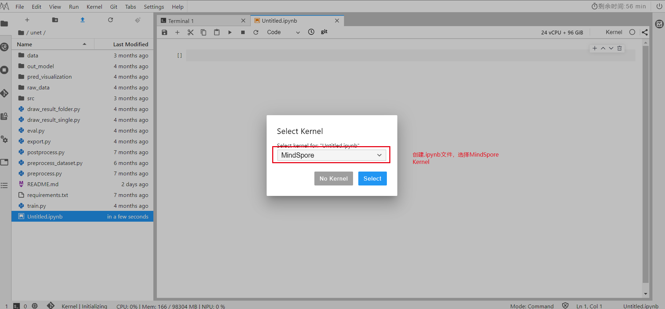The image size is (665, 309).
Task: Select the README.md file
Action: (82, 184)
